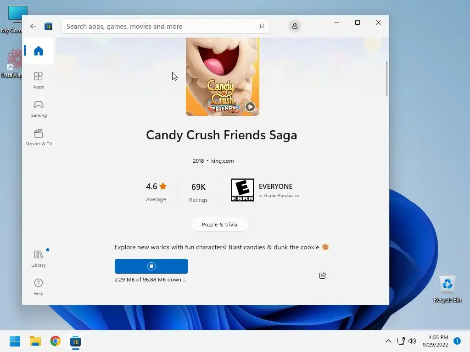Open the volume tray icon

412,341
